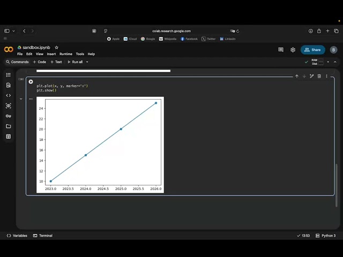Click the notebook vertical scrollbar

click(337, 185)
